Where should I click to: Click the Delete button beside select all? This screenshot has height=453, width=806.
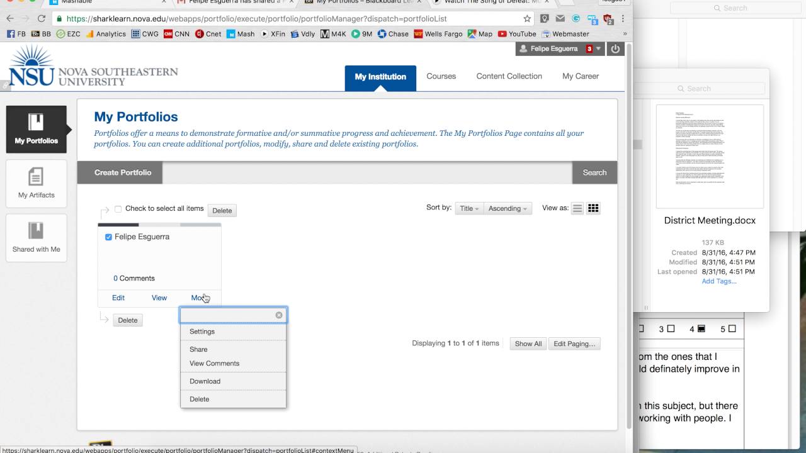tap(222, 211)
